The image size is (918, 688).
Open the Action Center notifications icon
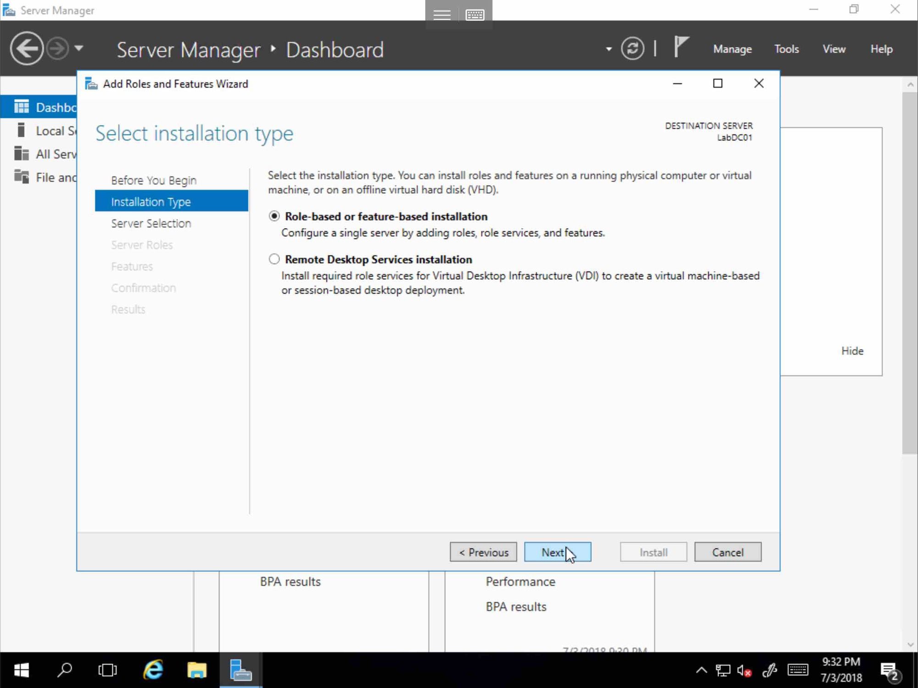890,671
